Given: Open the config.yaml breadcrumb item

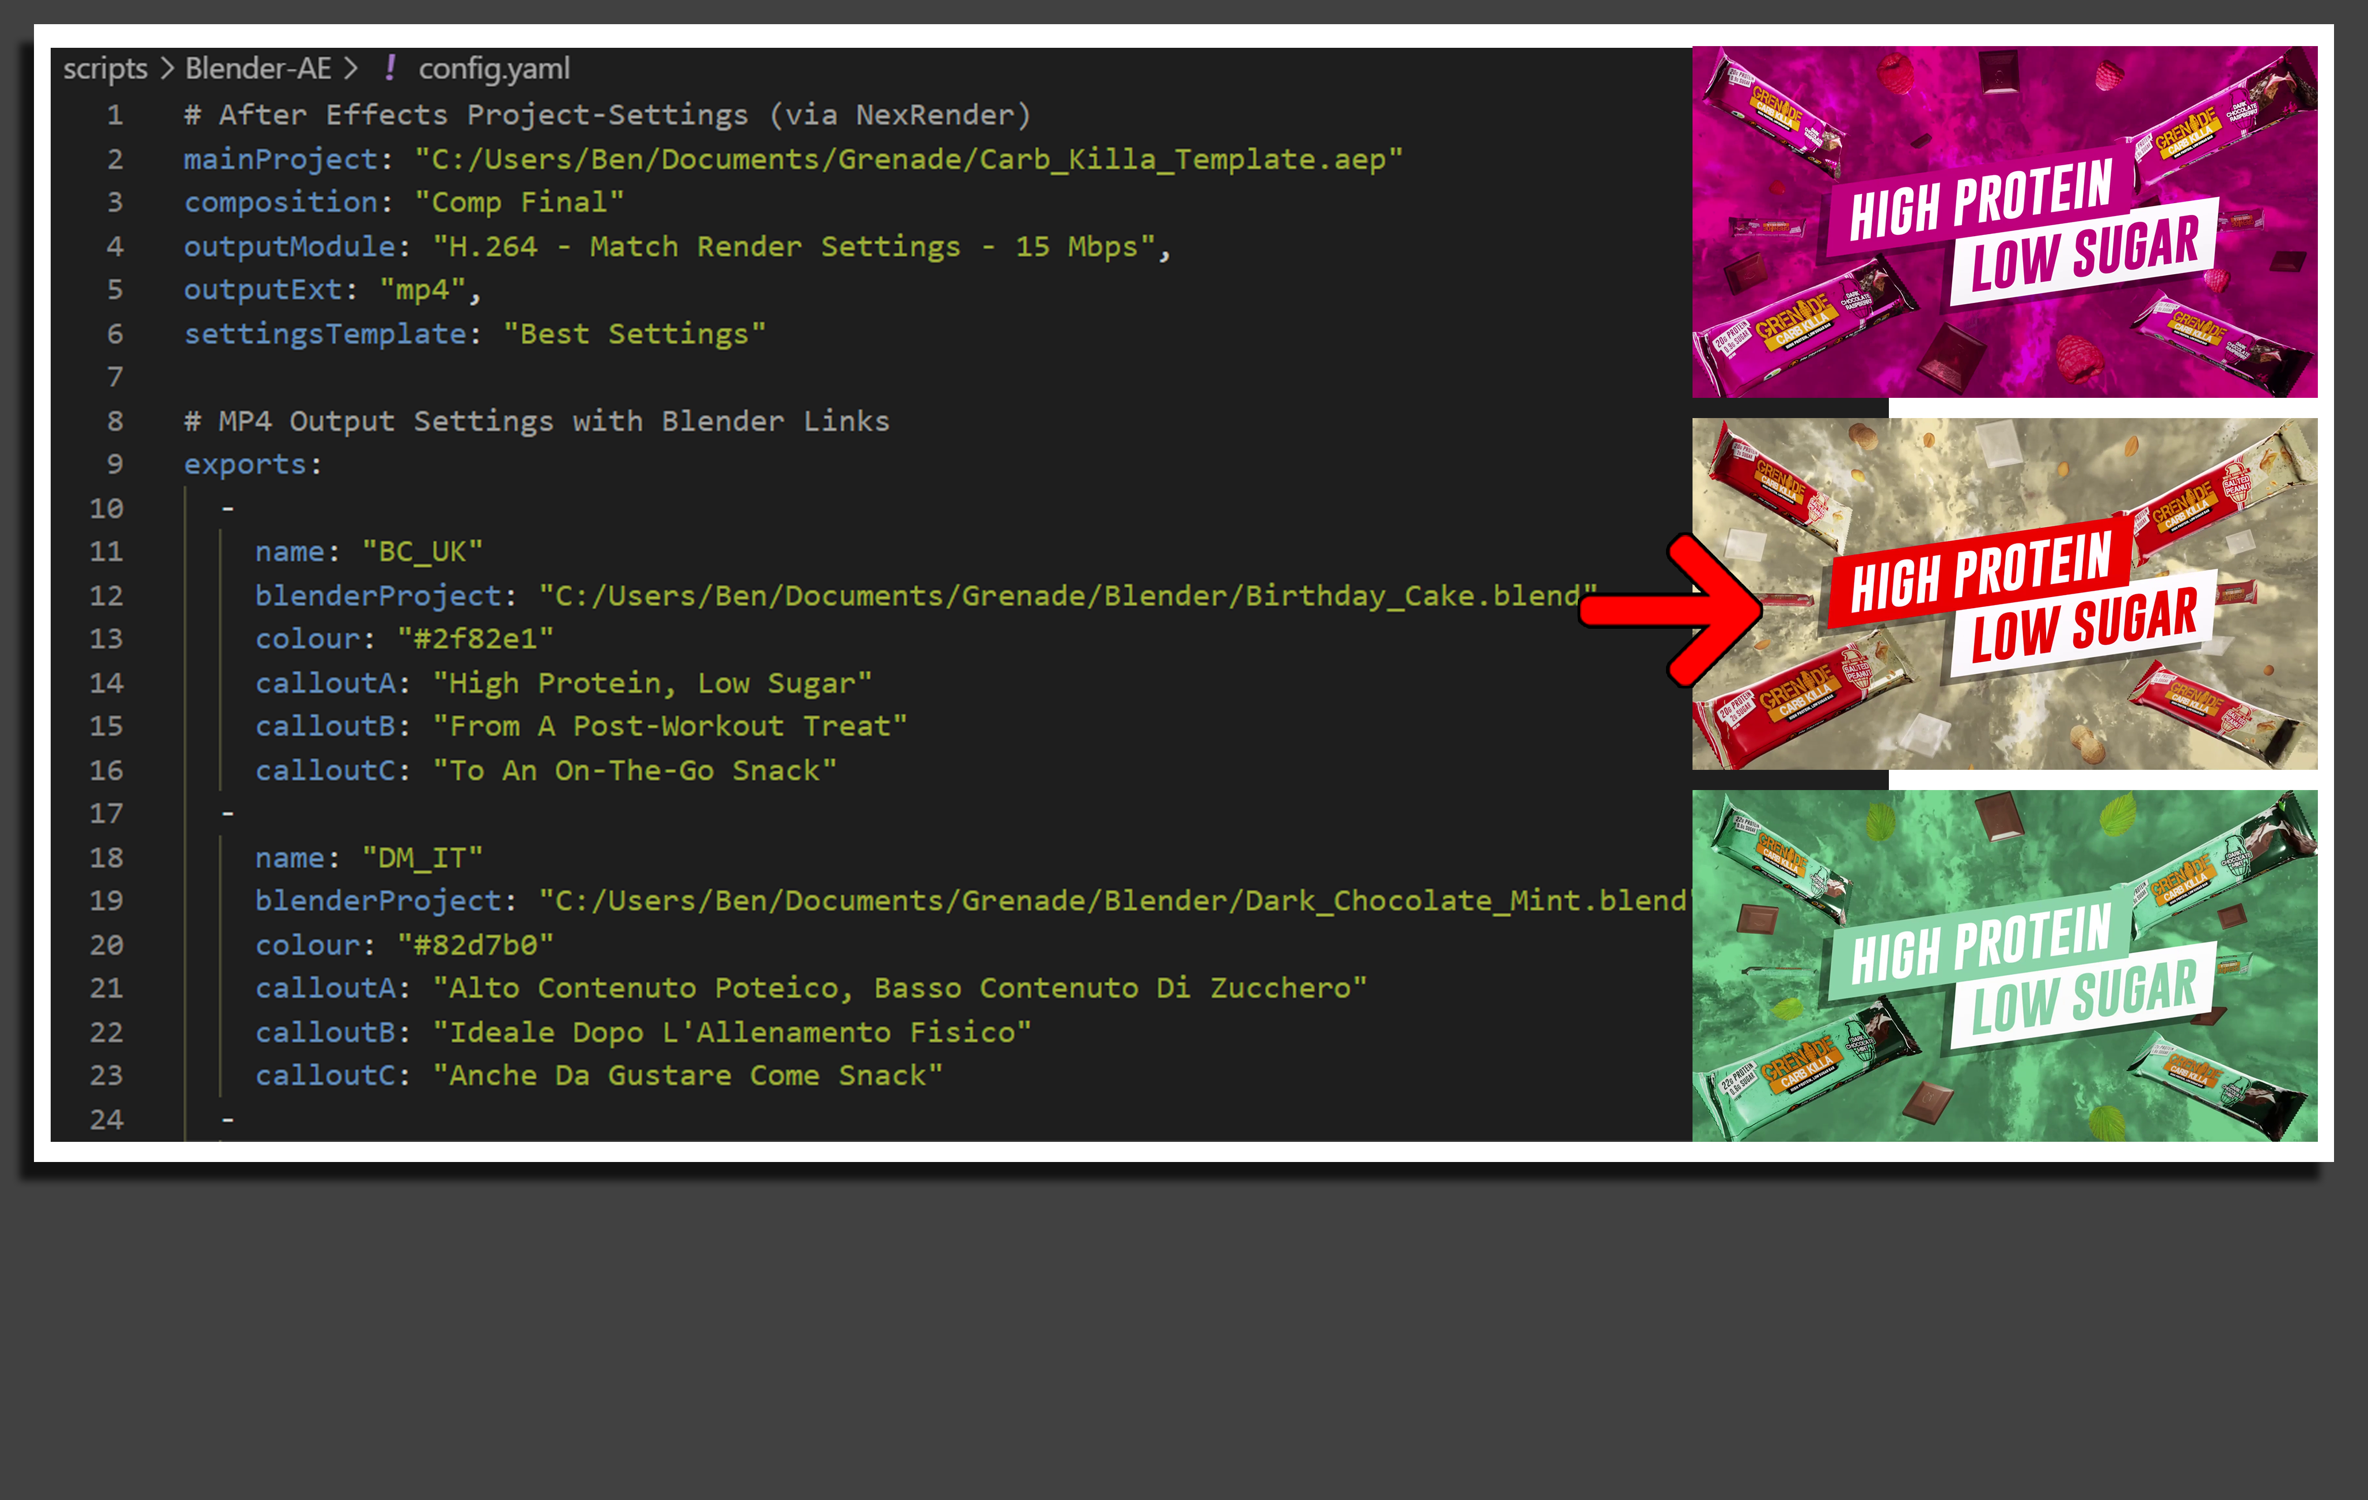Looking at the screenshot, I should (494, 69).
